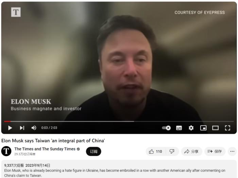Open the settings gear menu

click(x=191, y=128)
